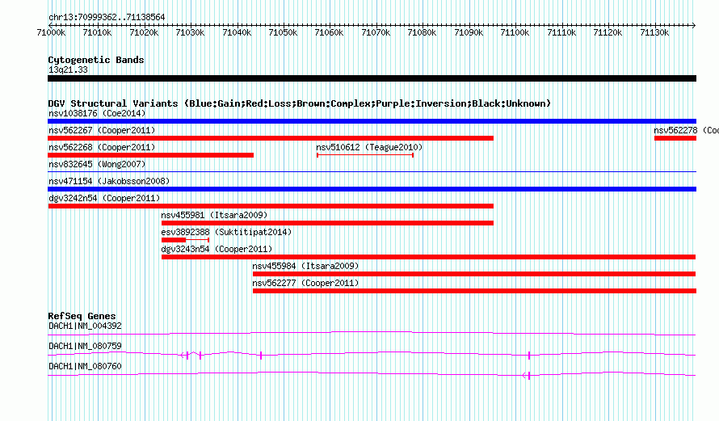Viewport: 719px width, 421px height.
Task: Open the RefSeq Genes track title
Action: (x=82, y=316)
